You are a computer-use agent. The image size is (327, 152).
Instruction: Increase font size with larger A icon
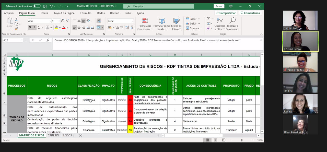[63, 21]
